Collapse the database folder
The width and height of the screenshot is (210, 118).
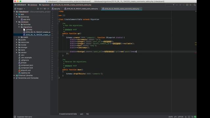17,22
